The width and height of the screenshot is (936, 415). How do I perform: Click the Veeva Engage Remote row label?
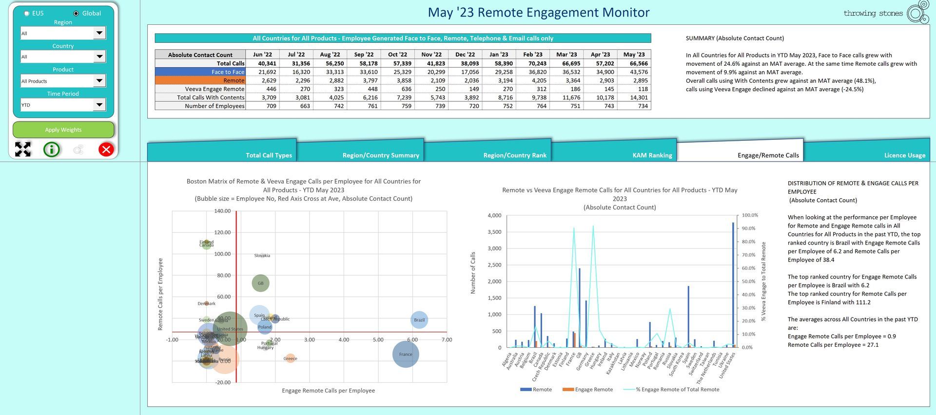pyautogui.click(x=200, y=89)
